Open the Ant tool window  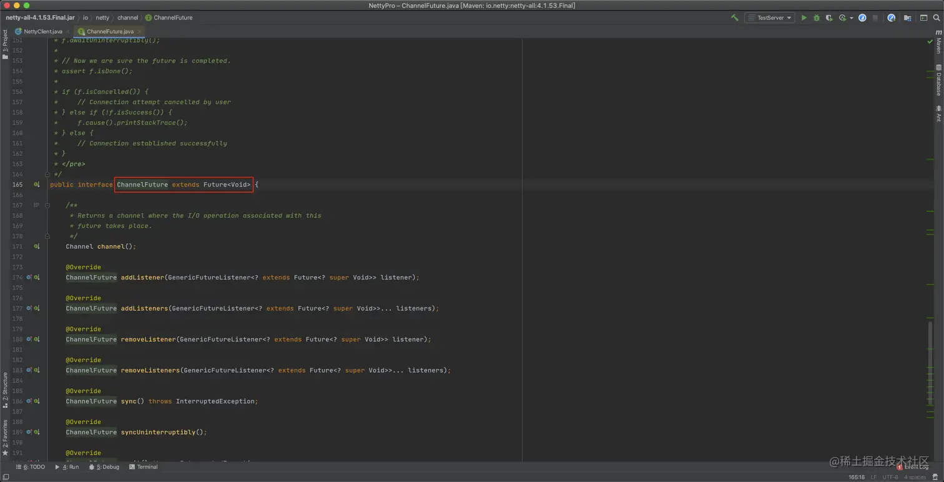pos(938,113)
